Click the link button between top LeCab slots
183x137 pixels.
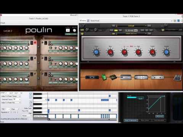39,47
